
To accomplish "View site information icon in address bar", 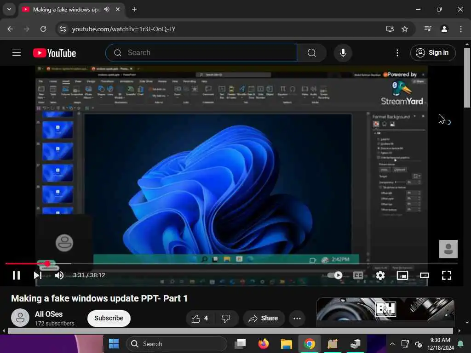I will [63, 29].
